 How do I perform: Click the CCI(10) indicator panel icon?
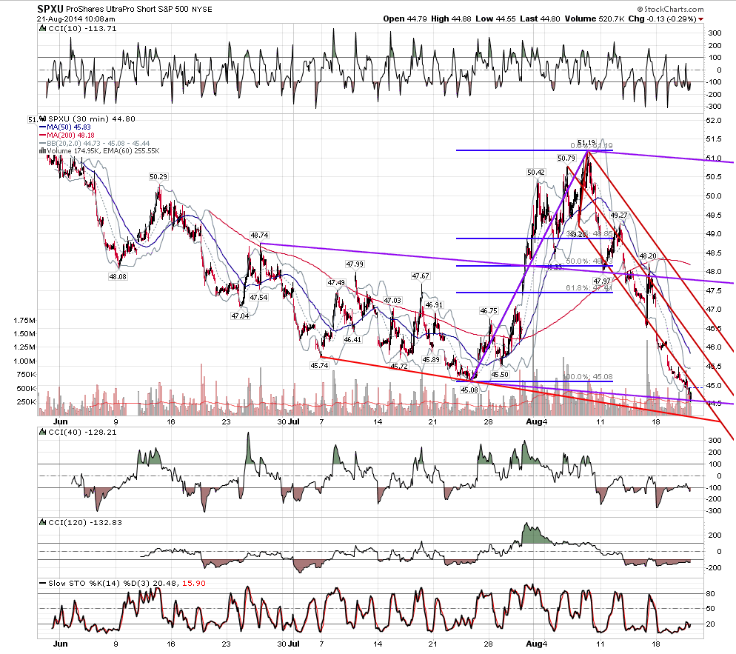pos(43,29)
